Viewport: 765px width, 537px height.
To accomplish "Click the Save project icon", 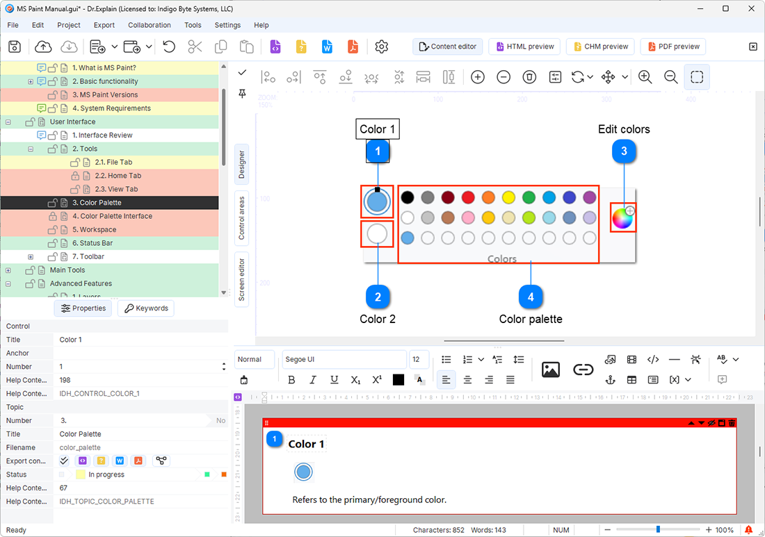I will point(15,47).
